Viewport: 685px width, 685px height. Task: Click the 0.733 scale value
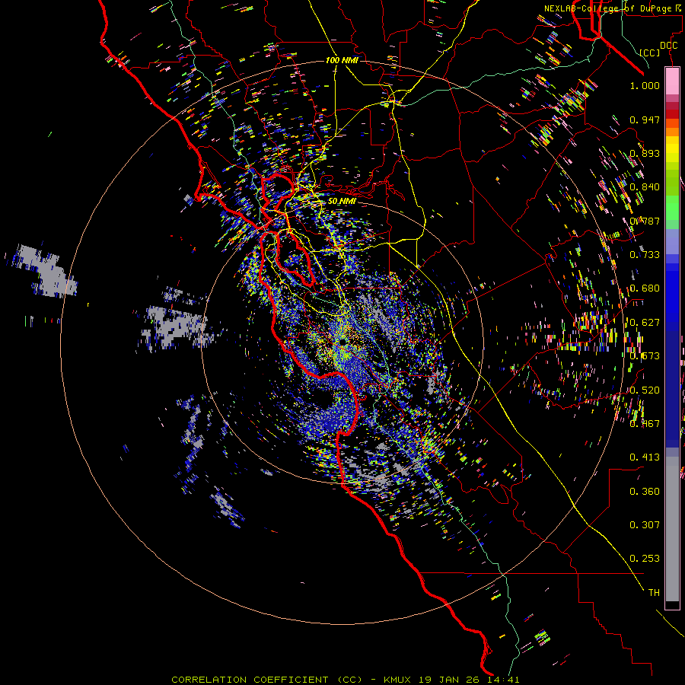[645, 255]
